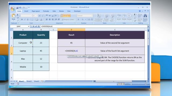The width and height of the screenshot is (172, 96).
Task: Click the AutoSum sigma icon
Action: pyautogui.click(x=135, y=15)
